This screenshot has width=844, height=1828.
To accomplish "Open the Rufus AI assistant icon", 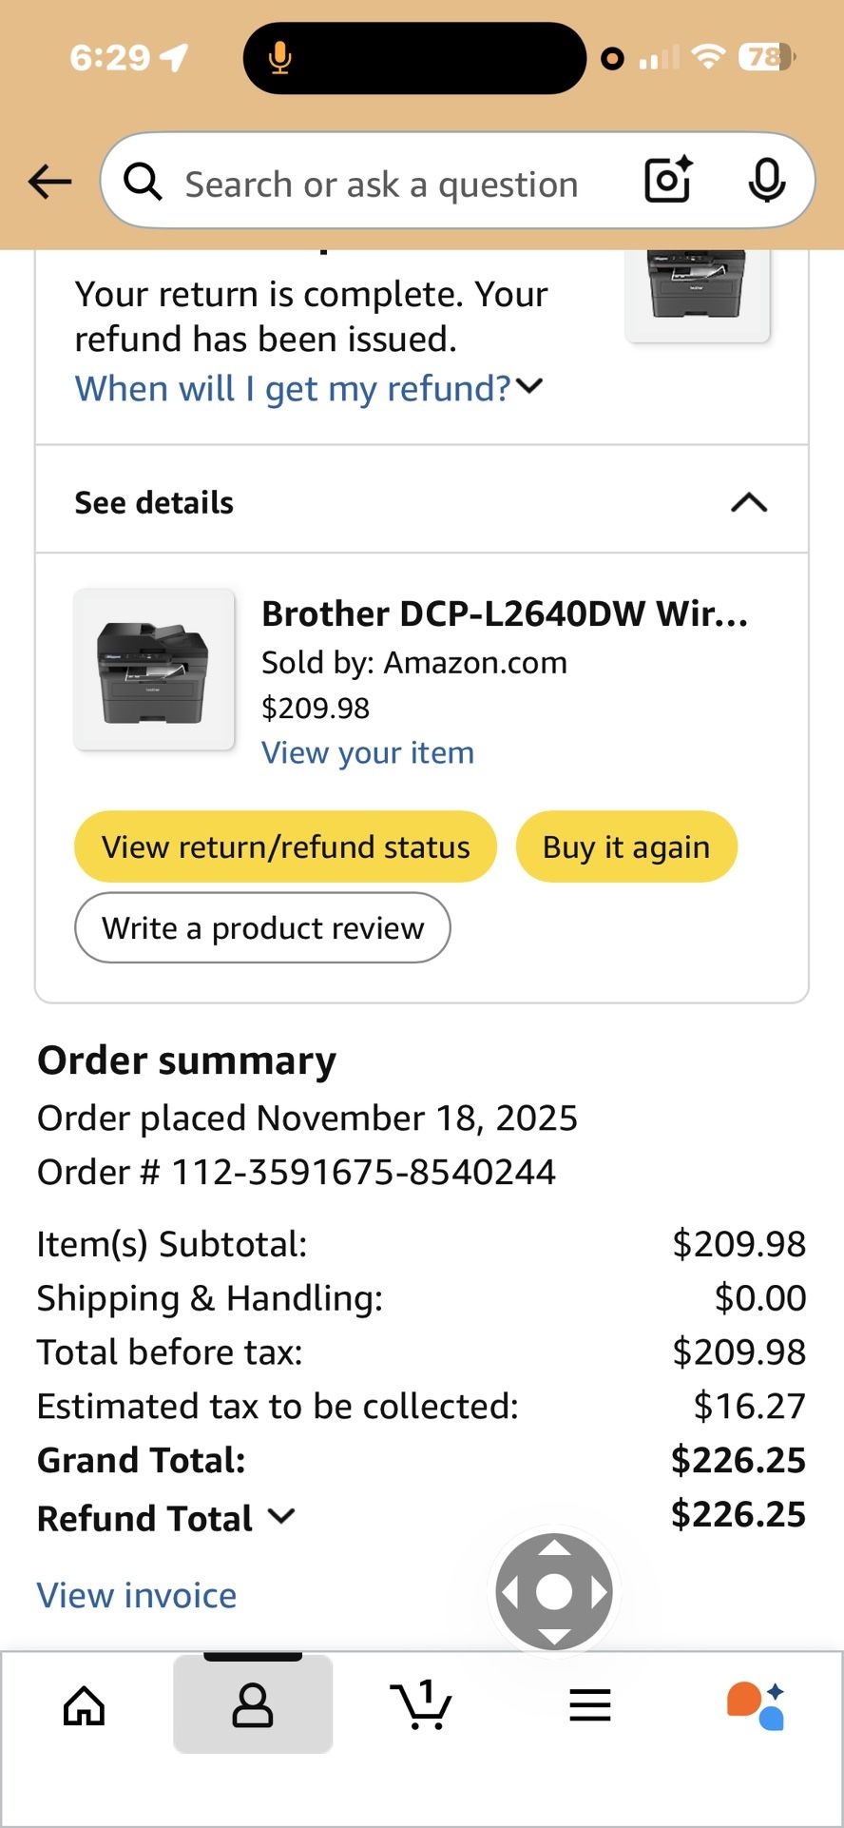I will (x=758, y=1703).
